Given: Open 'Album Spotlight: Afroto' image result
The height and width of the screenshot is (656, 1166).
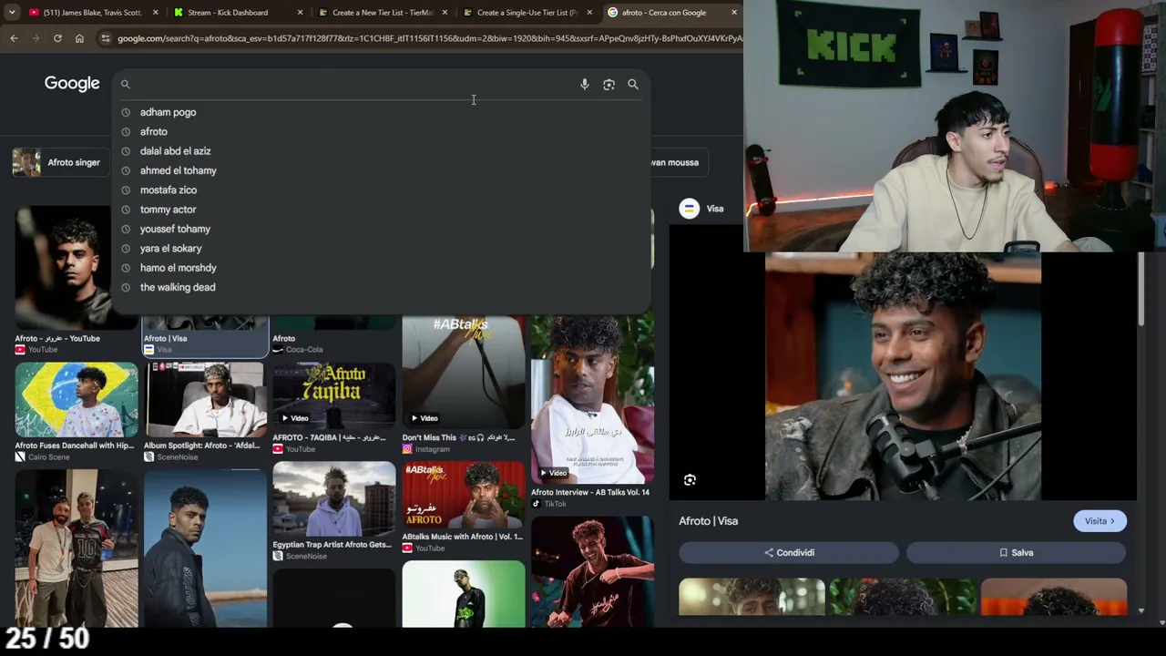Looking at the screenshot, I should [205, 400].
